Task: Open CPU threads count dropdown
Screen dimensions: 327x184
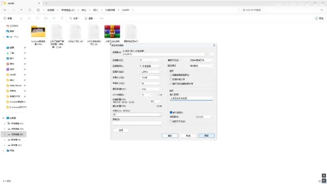Action: [x=146, y=95]
